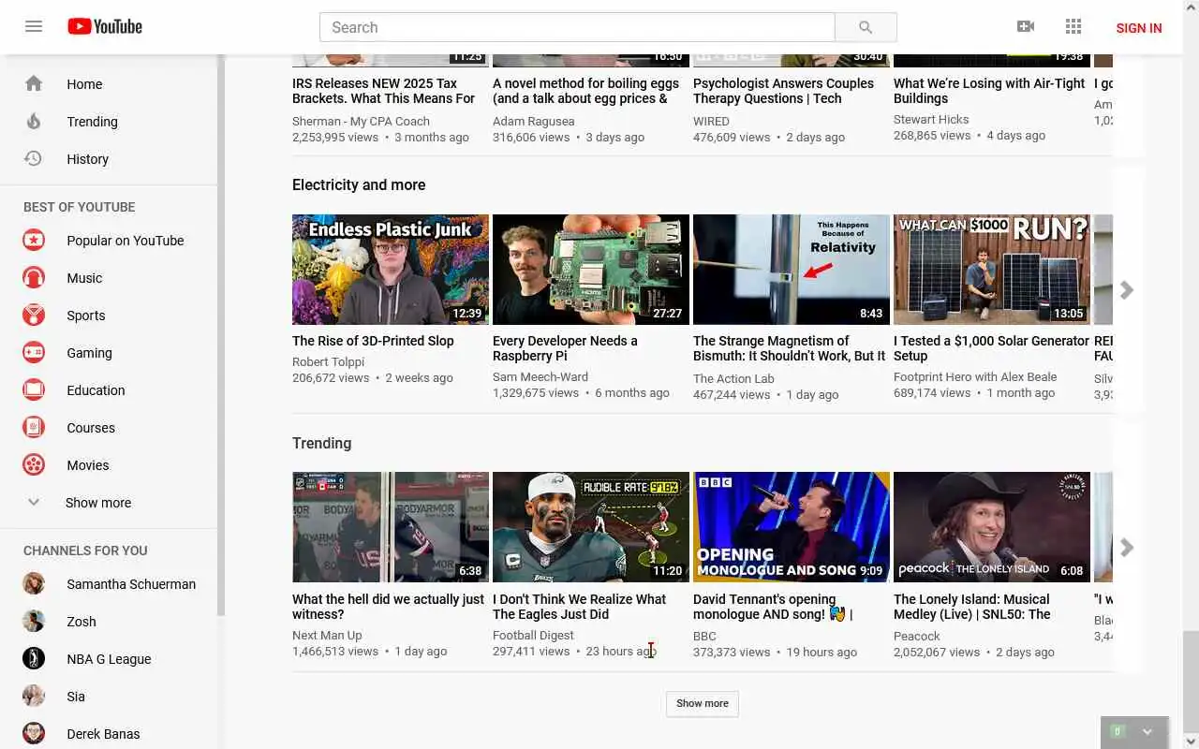Next arrow in Electricity and more row
Image resolution: width=1199 pixels, height=749 pixels.
click(1127, 290)
